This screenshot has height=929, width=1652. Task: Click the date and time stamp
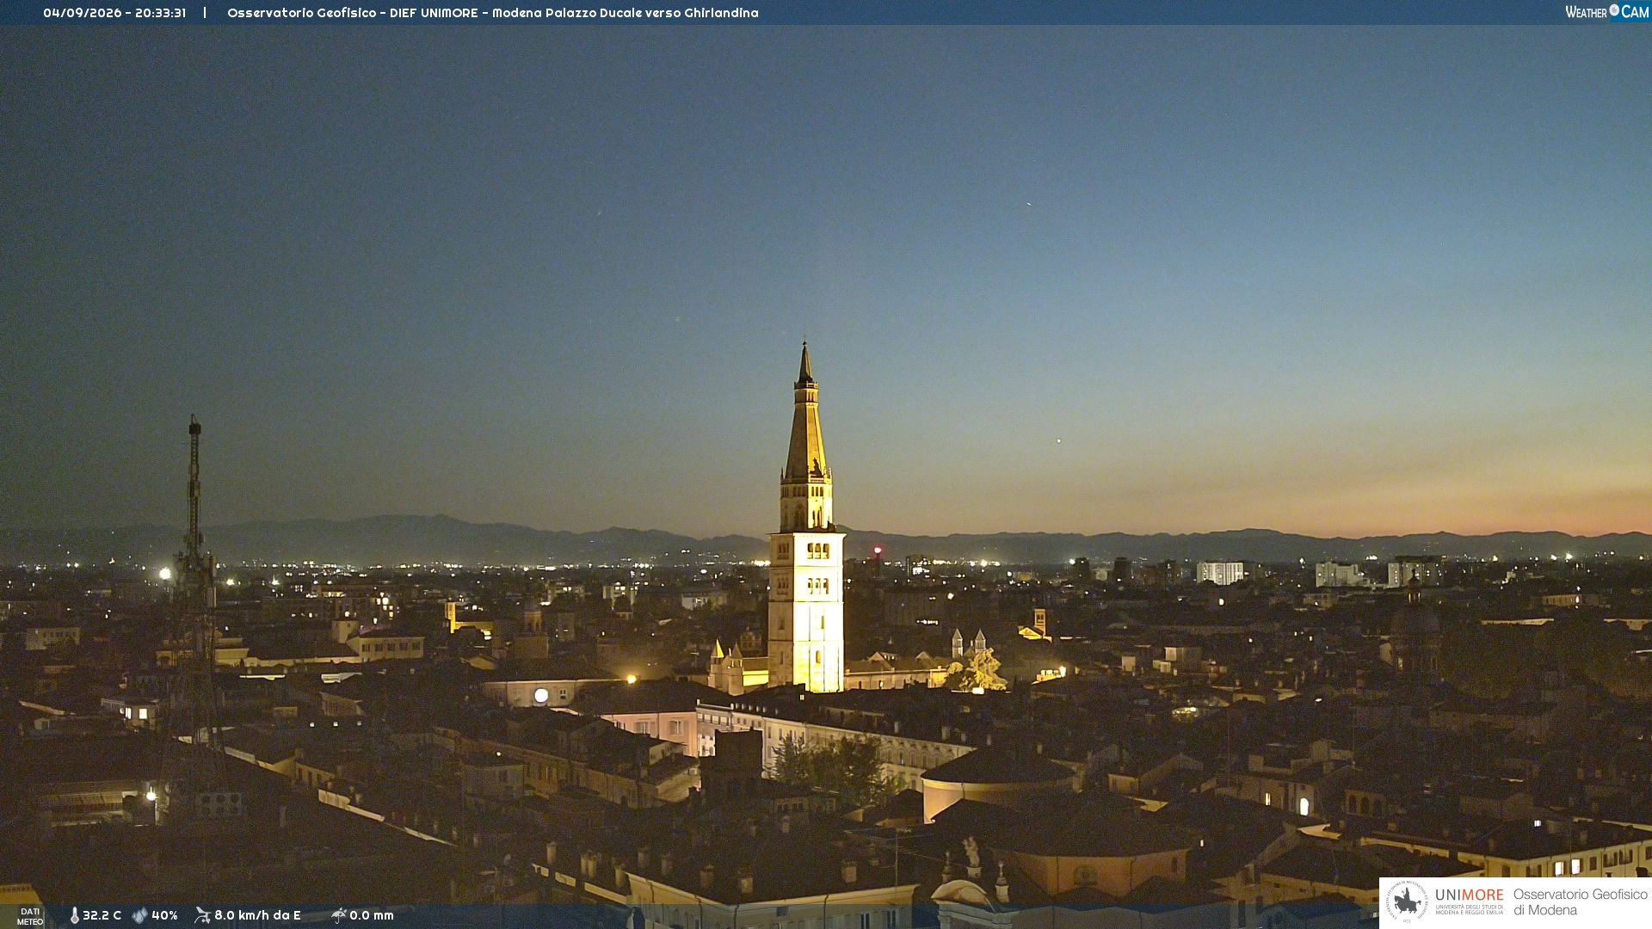click(x=114, y=13)
